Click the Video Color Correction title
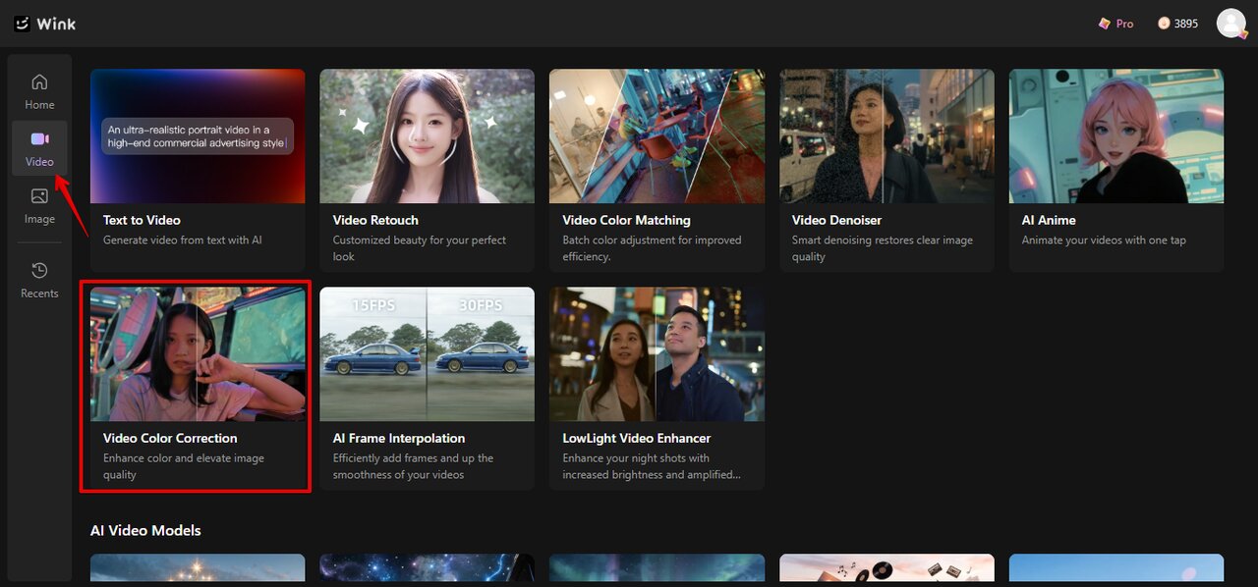 (x=170, y=438)
